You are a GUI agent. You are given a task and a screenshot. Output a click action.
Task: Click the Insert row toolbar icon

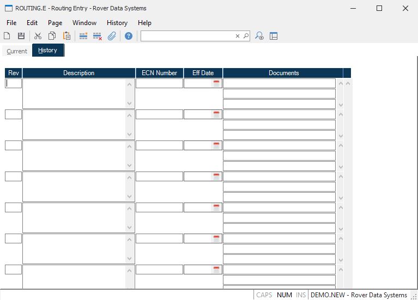pos(83,36)
